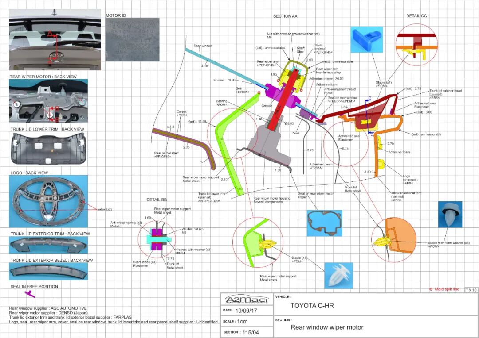Click the 'Staple with foam washer (x8)' label

pos(449,245)
